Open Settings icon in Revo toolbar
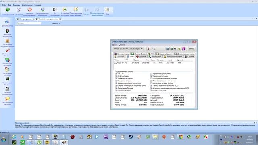Image resolution: width=258 pixels, height=145 pixels. [19, 10]
